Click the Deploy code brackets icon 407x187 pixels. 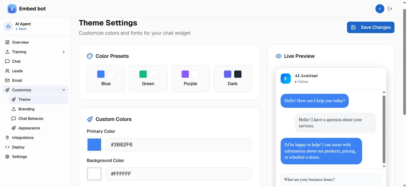[x=7, y=147]
